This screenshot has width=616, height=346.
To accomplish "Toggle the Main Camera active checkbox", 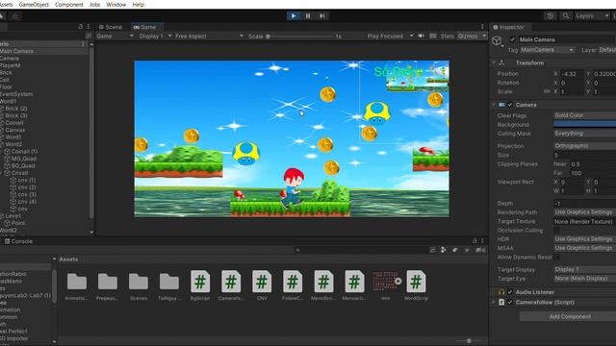I will point(512,39).
